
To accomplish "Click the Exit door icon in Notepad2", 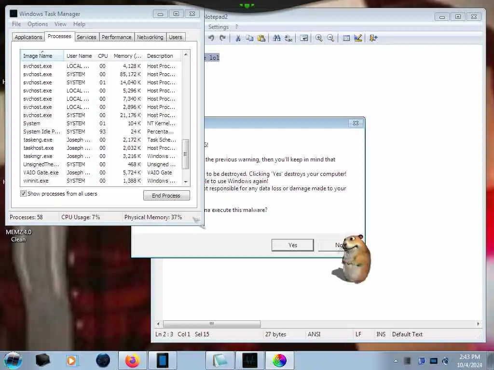I will coord(373,38).
